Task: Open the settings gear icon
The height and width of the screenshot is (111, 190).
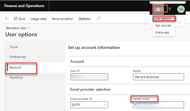Action: [x=158, y=10]
